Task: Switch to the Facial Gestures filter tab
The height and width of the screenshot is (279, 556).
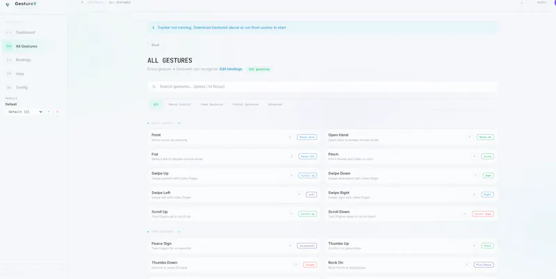Action: click(x=245, y=104)
